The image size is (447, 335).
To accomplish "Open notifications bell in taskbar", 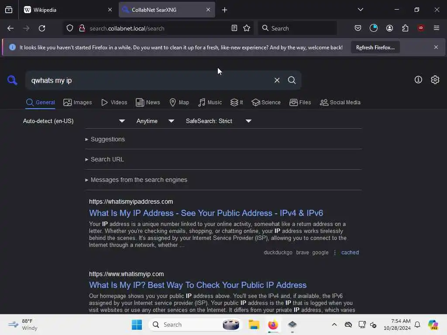I will tap(417, 325).
